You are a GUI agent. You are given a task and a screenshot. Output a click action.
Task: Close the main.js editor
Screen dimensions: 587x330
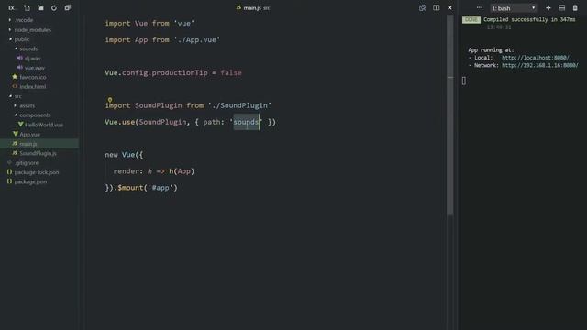[449, 8]
